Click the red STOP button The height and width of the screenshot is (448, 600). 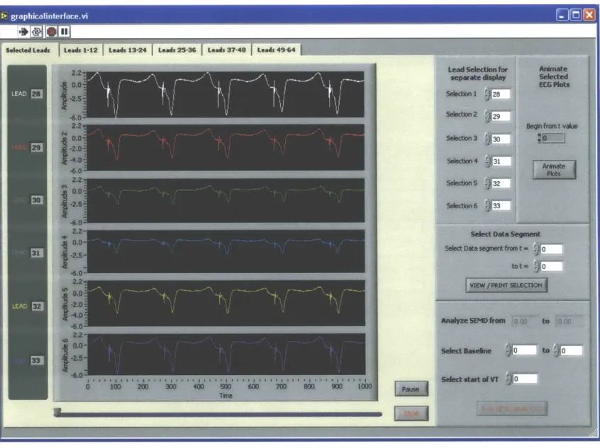tap(411, 413)
